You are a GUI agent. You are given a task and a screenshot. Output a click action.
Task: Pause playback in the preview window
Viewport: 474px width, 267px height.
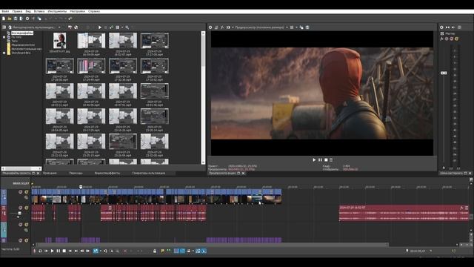tap(320, 160)
